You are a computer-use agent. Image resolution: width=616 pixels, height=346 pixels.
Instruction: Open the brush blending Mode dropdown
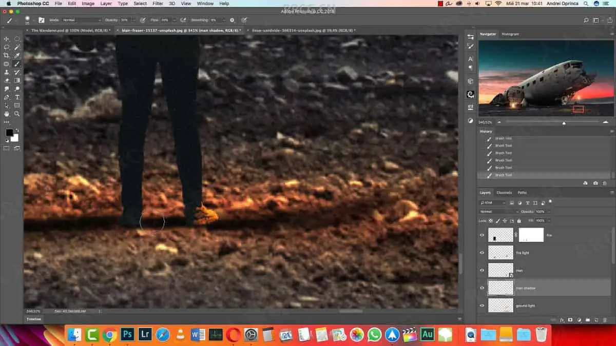82,20
